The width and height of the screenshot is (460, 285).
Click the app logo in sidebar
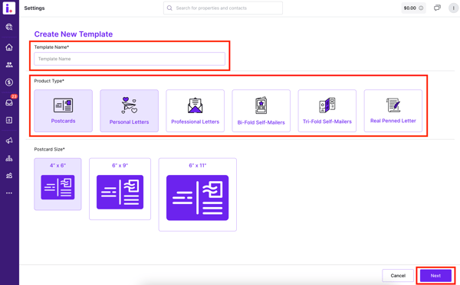pyautogui.click(x=9, y=8)
